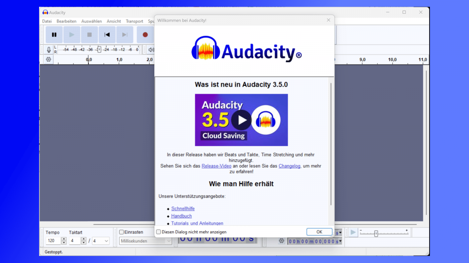Open the microphone recording meter menu
The height and width of the screenshot is (263, 469).
49,50
